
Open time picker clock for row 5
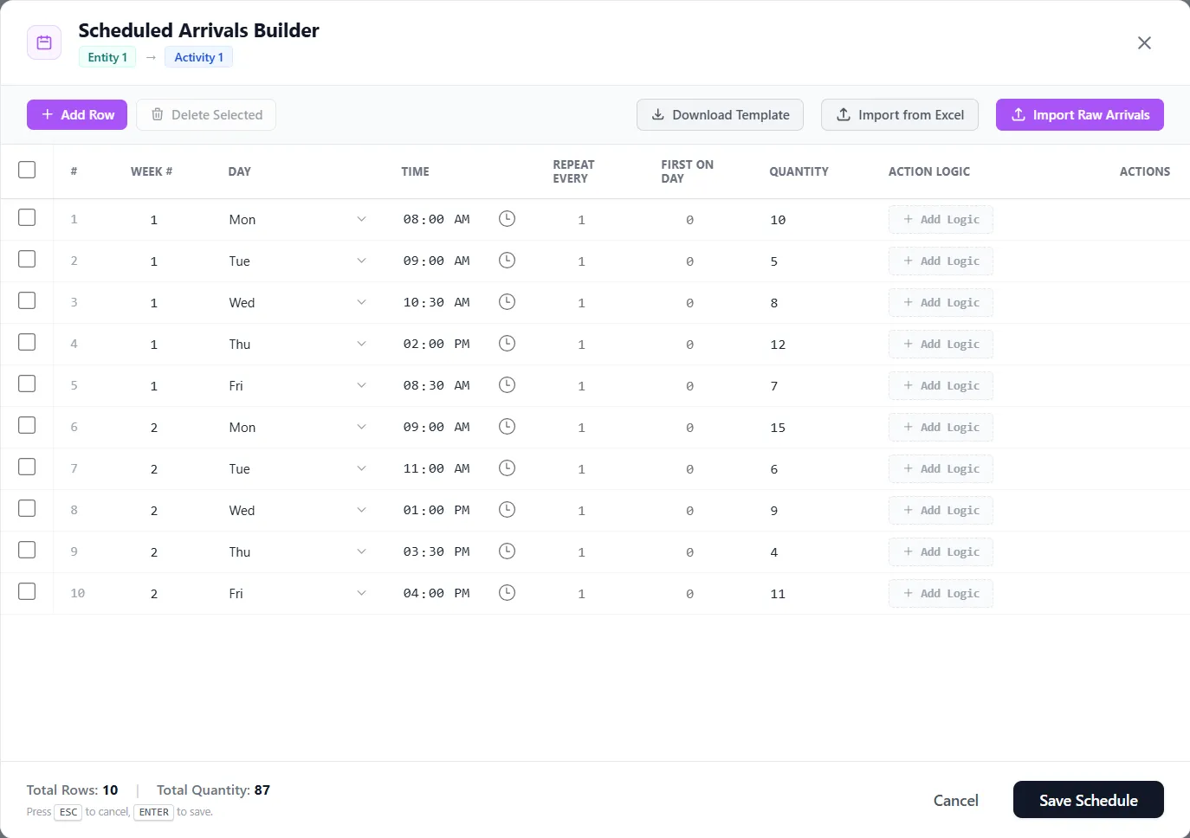coord(508,385)
